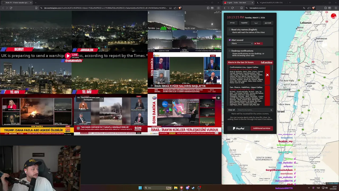
Task: Click the Dan, Sharon, HaMifratz alert entry
Action: [249, 96]
